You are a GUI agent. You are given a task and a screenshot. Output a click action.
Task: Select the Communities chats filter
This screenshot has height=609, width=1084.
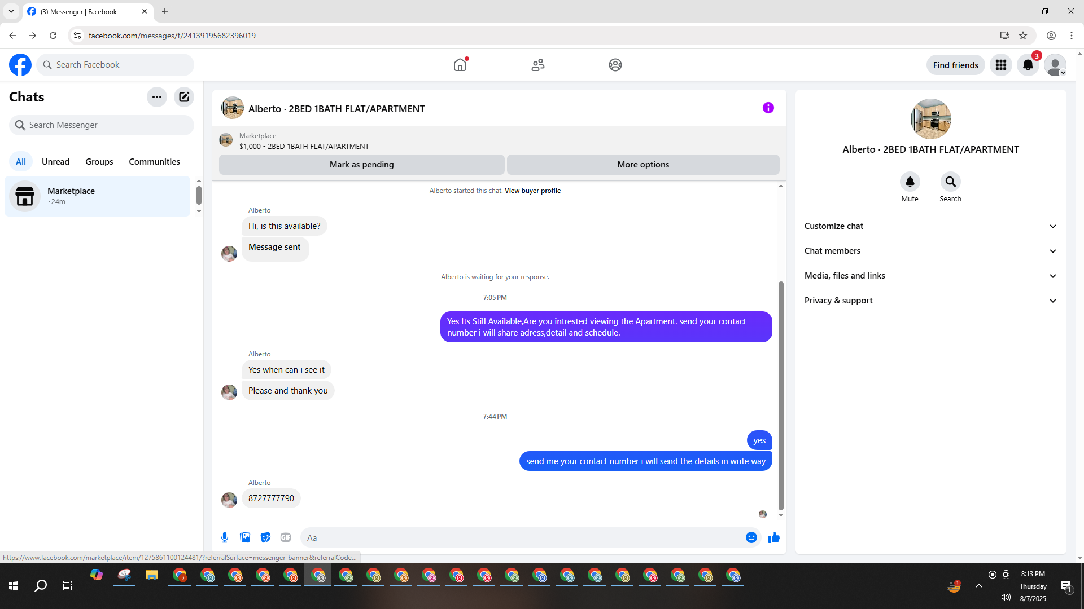(x=154, y=162)
